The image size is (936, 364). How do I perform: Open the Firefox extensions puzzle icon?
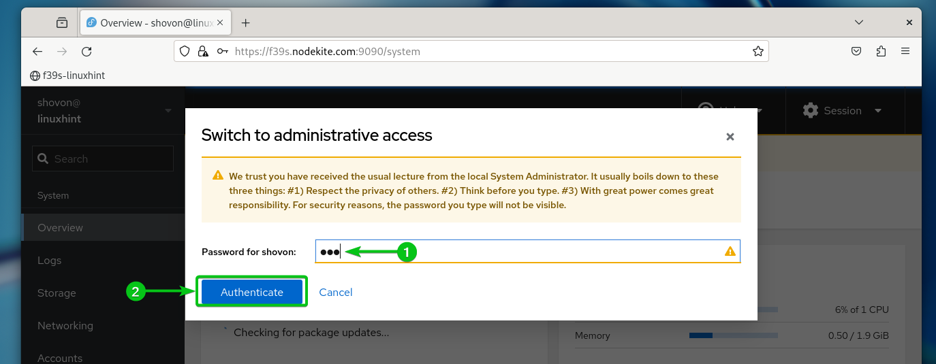[882, 51]
